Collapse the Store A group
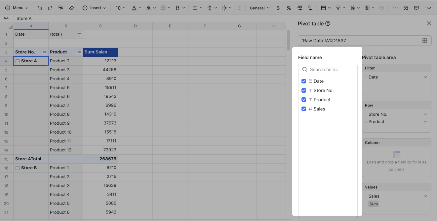 [x=18, y=61]
